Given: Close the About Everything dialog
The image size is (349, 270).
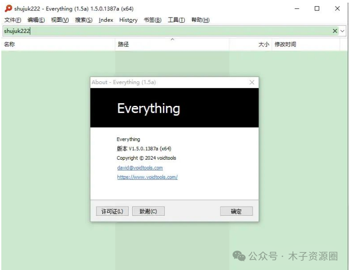Looking at the screenshot, I should (x=252, y=82).
